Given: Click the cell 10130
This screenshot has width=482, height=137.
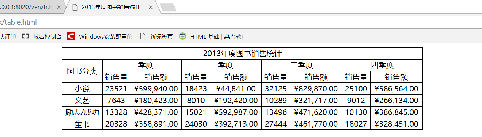Looking at the screenshot, I should tap(356, 112).
